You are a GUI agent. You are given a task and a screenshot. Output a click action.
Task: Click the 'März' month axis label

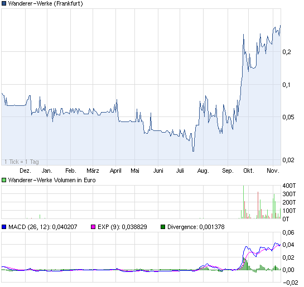(x=93, y=171)
